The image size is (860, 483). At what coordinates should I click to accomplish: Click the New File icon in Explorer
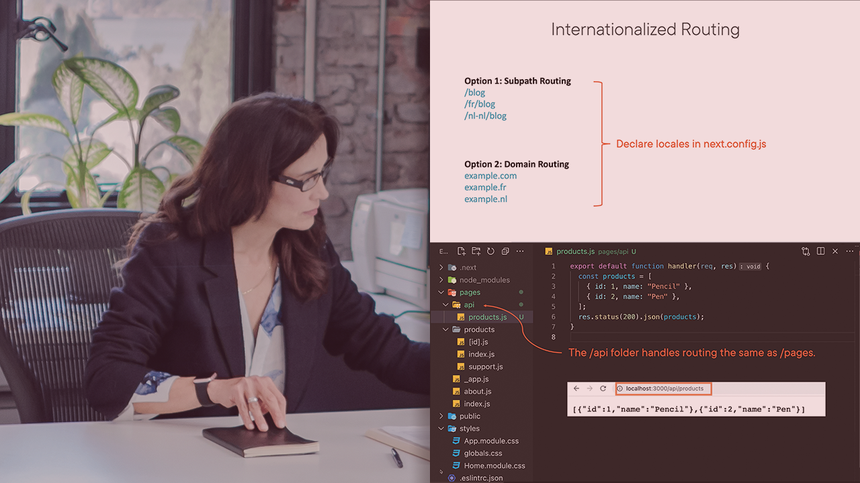tap(462, 252)
